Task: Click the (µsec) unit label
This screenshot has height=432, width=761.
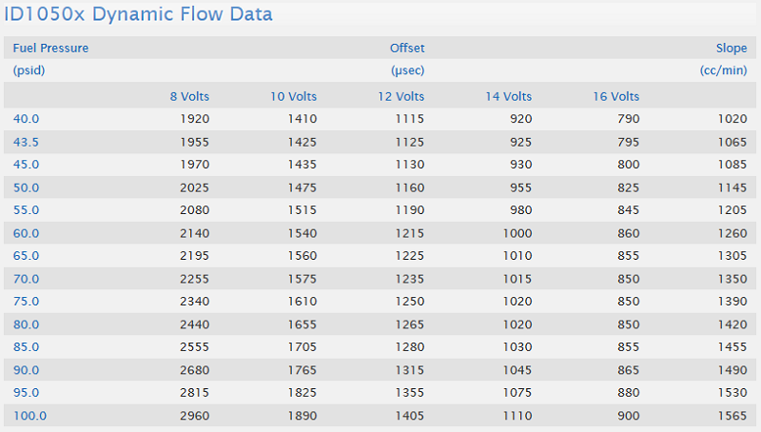Action: point(408,70)
